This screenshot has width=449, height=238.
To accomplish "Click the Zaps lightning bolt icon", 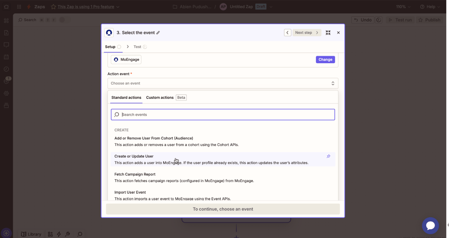I will pos(29,7).
